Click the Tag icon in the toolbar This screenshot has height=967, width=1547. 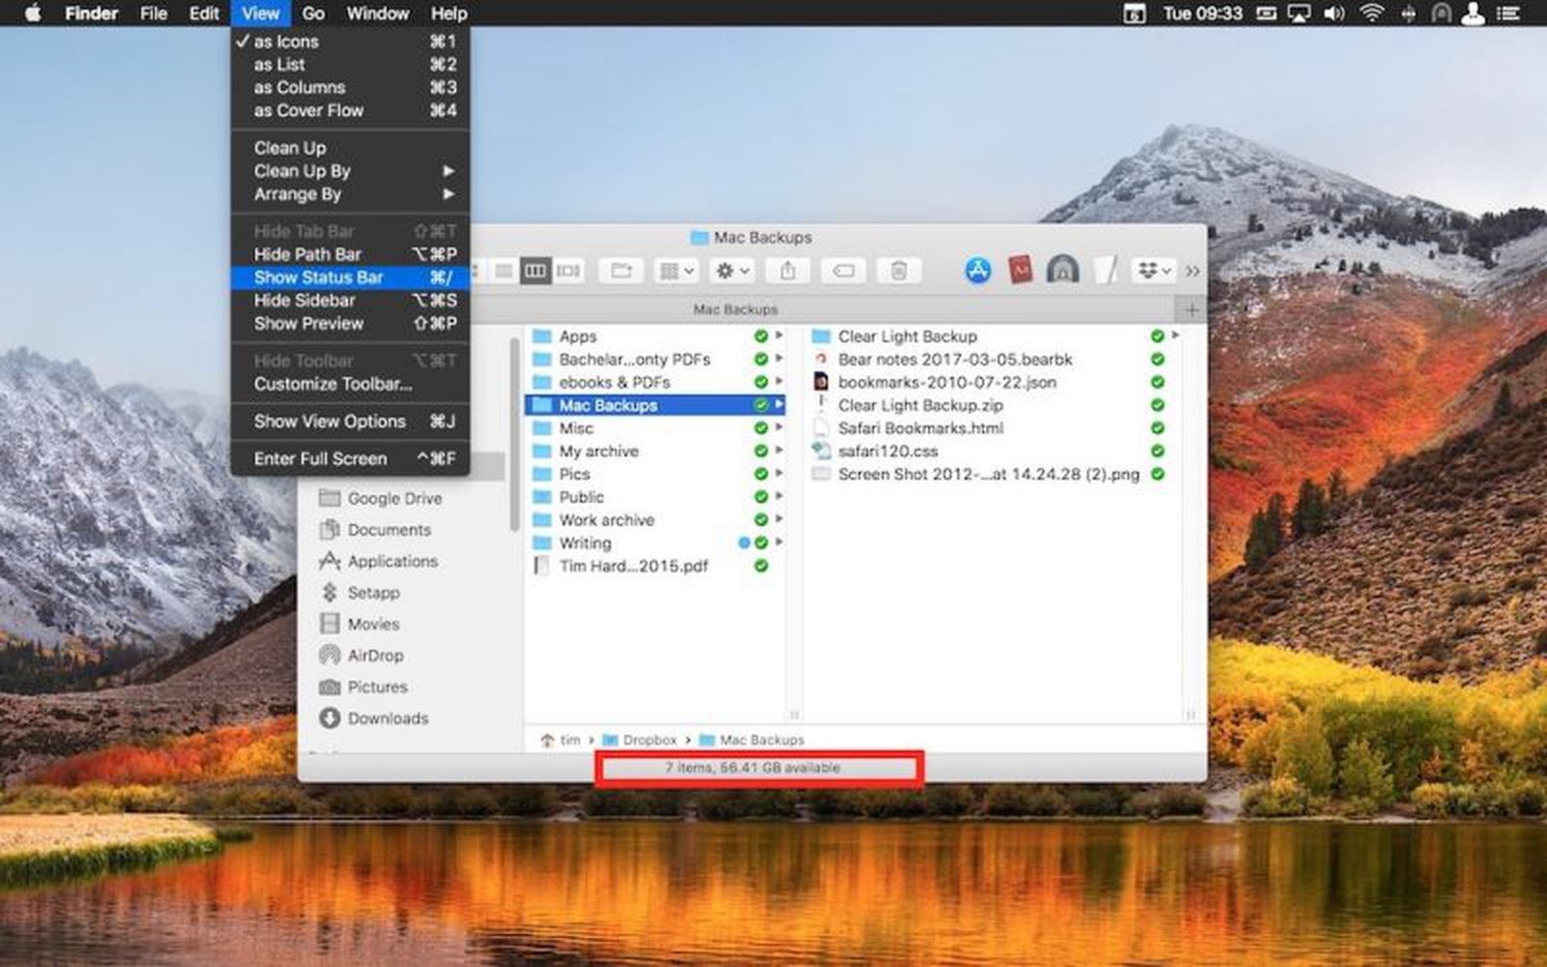click(843, 272)
